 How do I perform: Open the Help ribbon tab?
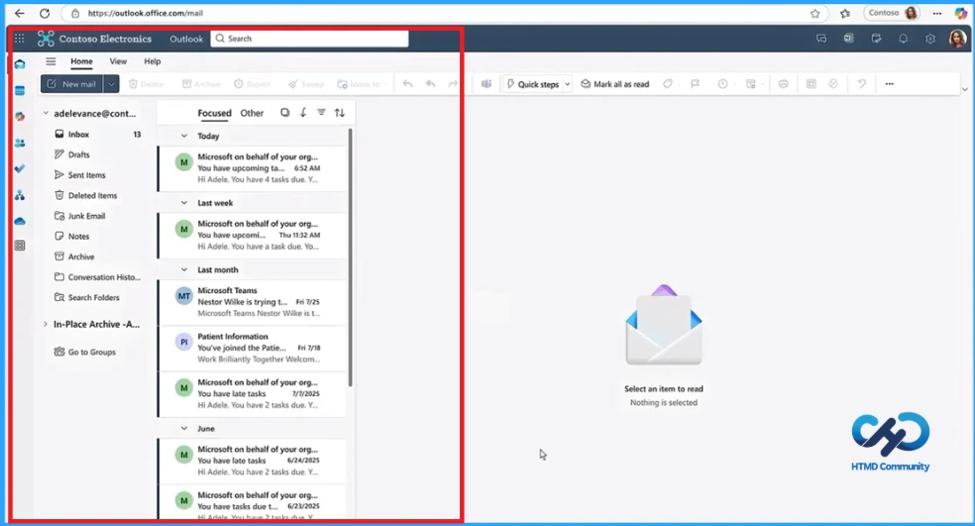tap(153, 61)
